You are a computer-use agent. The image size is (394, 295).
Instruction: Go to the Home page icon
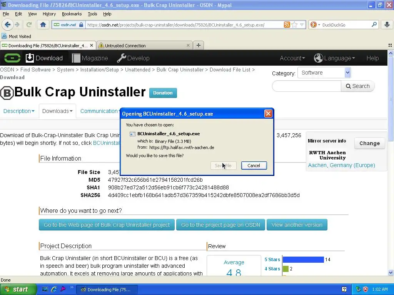43,25
